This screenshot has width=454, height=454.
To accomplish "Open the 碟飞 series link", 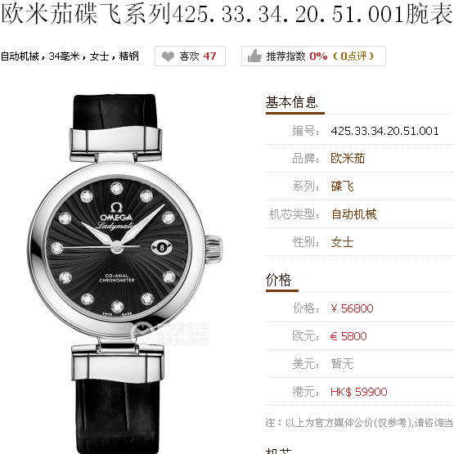I will click(x=342, y=187).
